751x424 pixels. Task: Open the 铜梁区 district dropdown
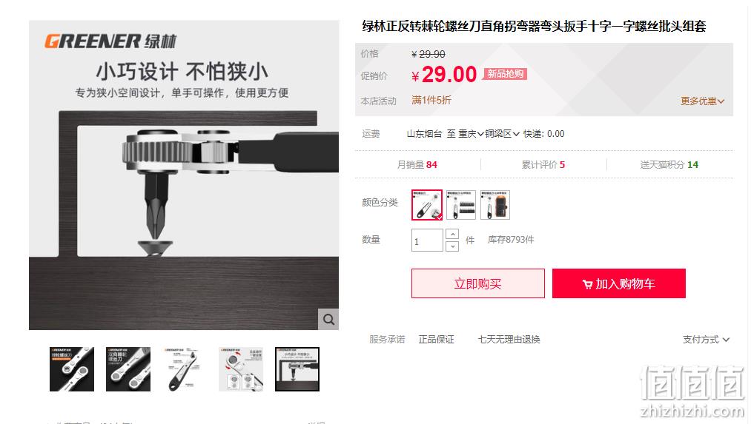[502, 134]
